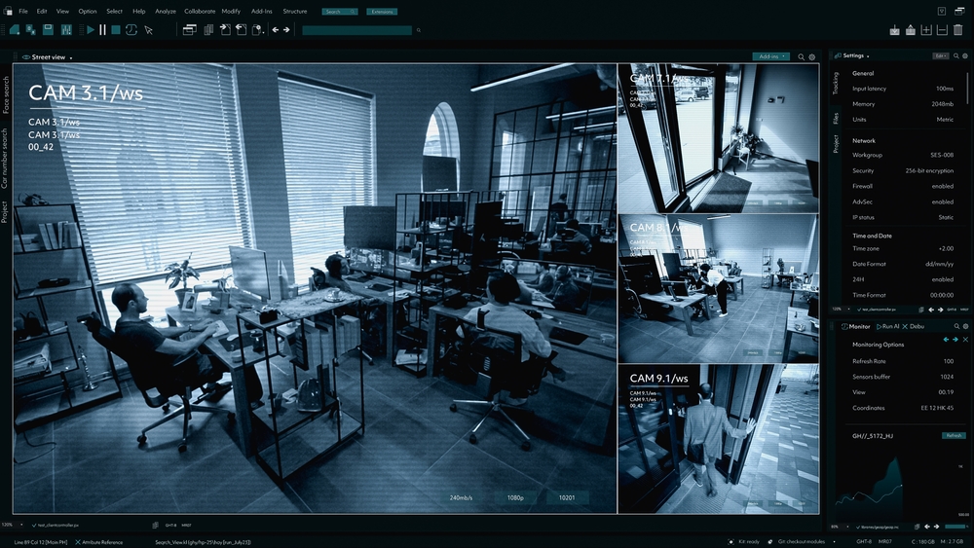974x548 pixels.
Task: Click the Search field in the menu bar
Action: click(339, 12)
